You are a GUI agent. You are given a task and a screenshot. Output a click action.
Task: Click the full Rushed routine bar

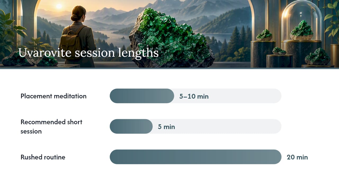tap(195, 157)
